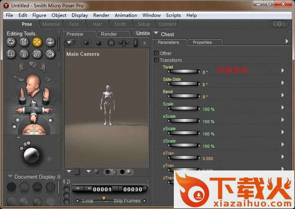Click the yScale parameter dial

coord(184,133)
